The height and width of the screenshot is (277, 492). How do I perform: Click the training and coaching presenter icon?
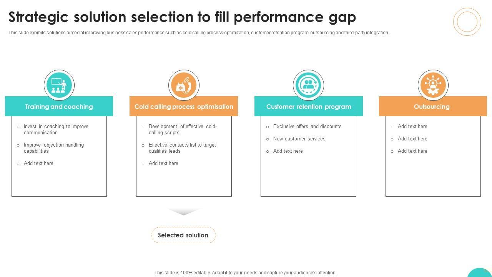pyautogui.click(x=59, y=85)
